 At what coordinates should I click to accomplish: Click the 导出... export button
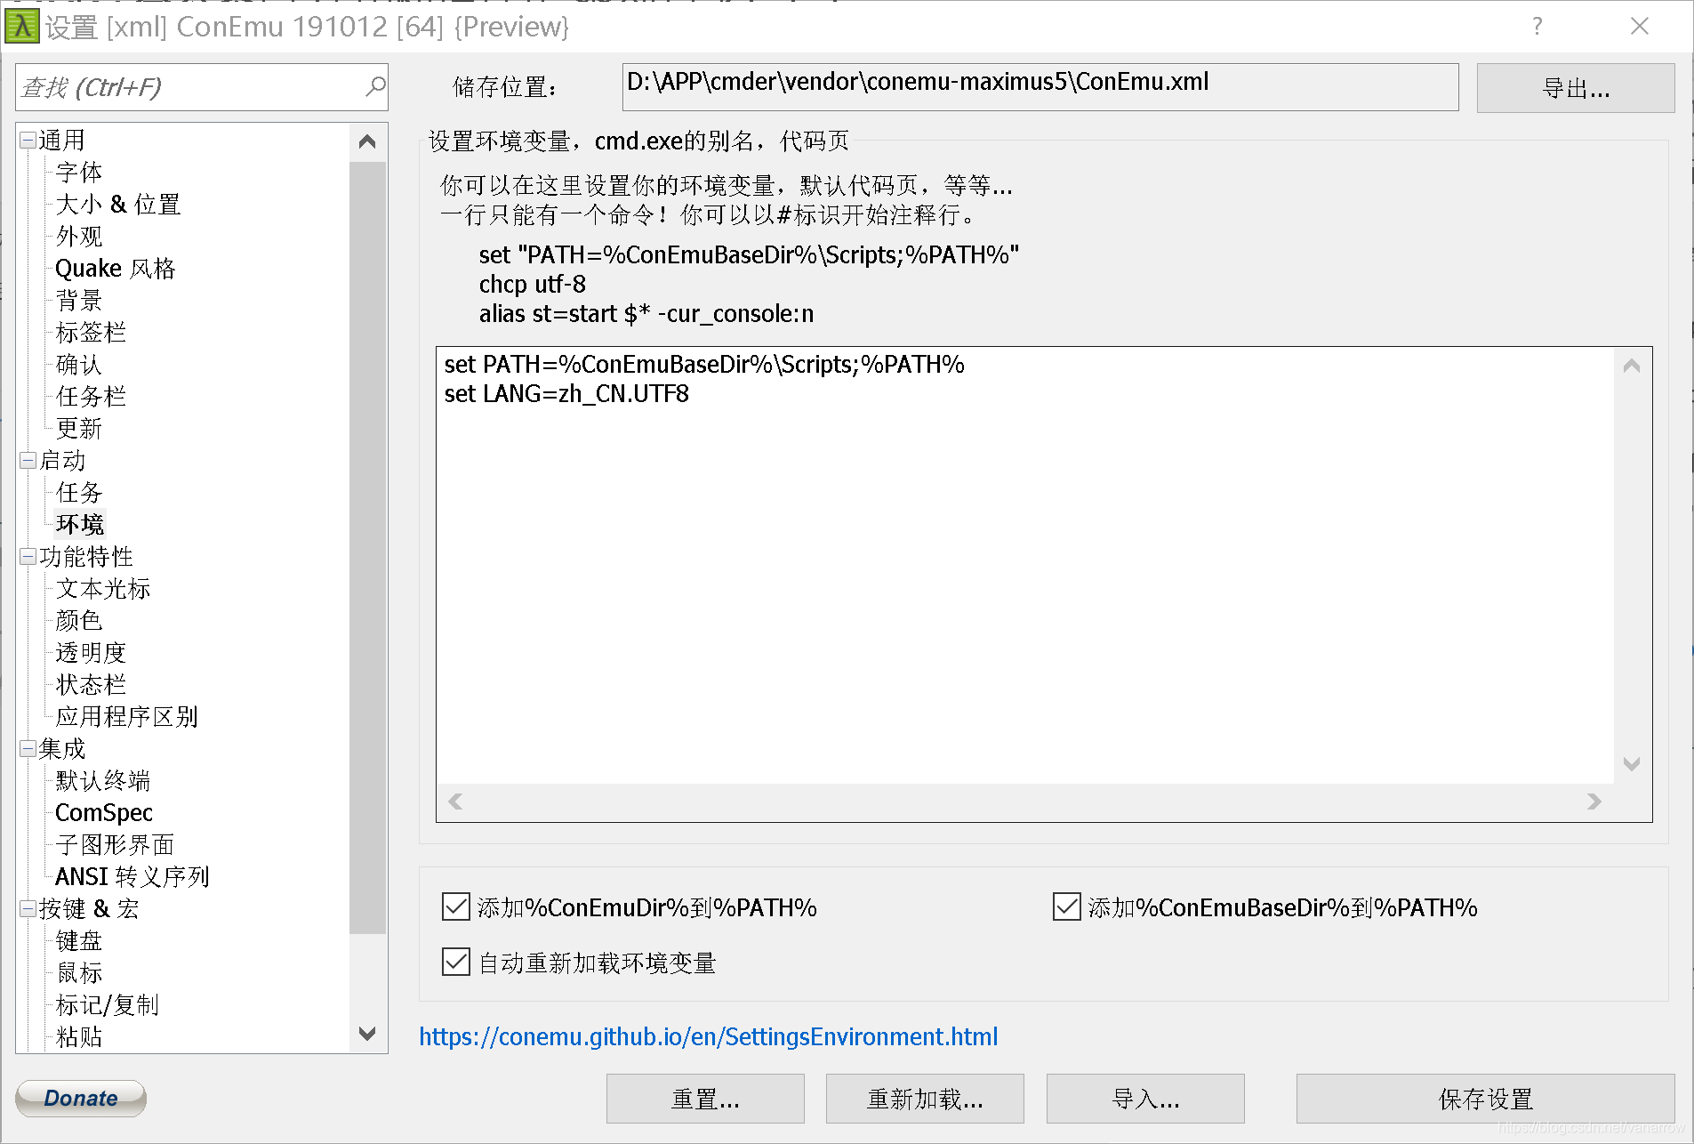click(1576, 88)
